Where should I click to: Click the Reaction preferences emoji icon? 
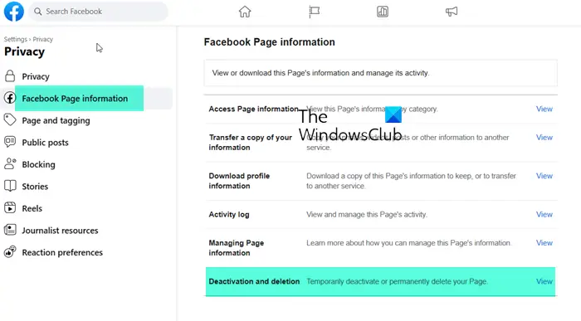click(10, 252)
